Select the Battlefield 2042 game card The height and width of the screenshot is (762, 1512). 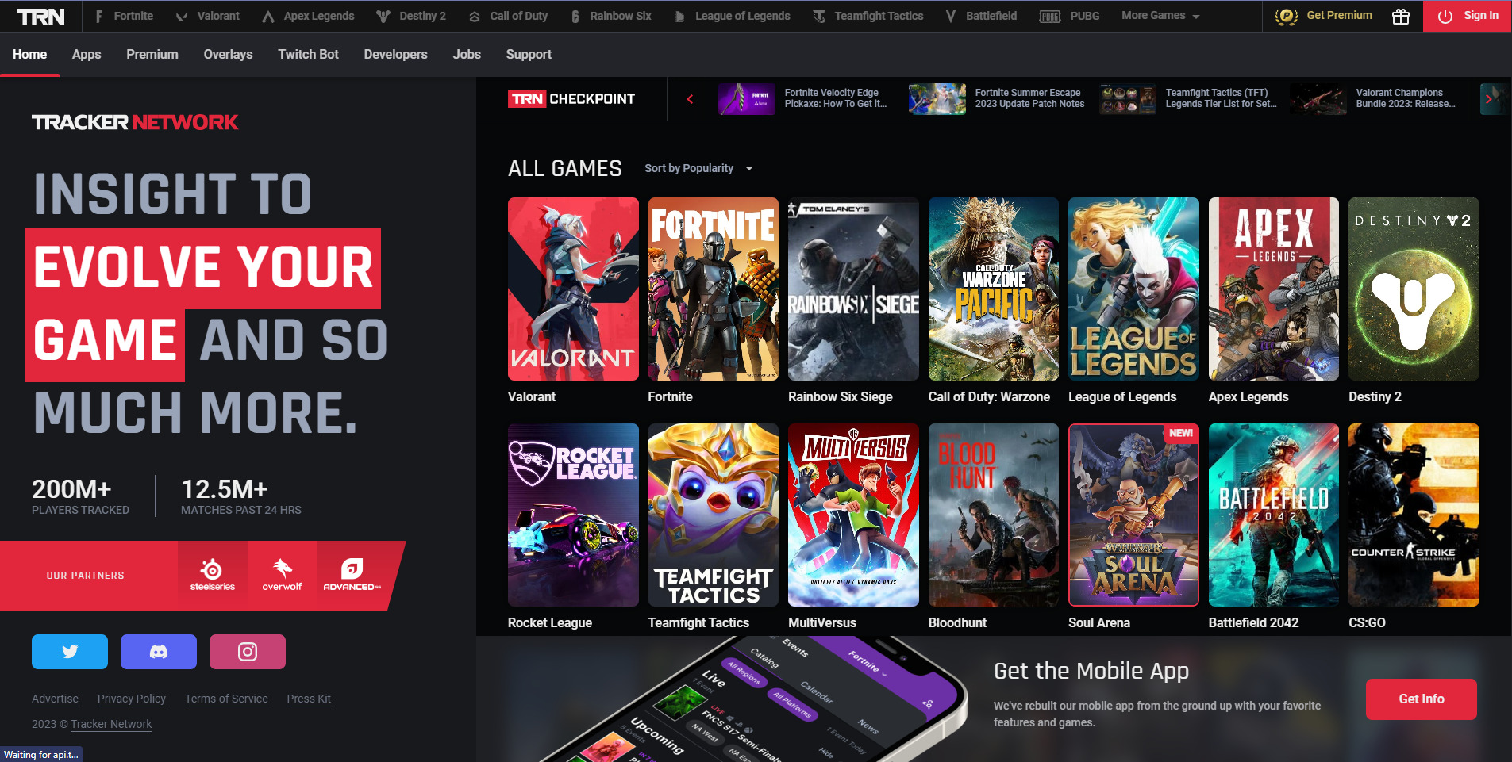click(x=1273, y=527)
